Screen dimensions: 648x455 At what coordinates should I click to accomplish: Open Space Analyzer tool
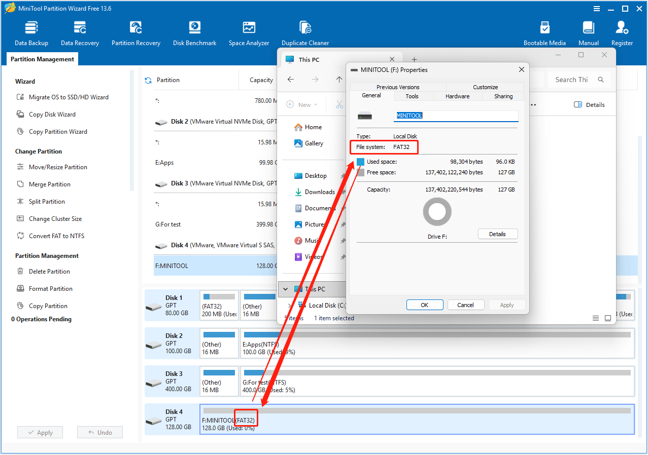click(x=249, y=33)
